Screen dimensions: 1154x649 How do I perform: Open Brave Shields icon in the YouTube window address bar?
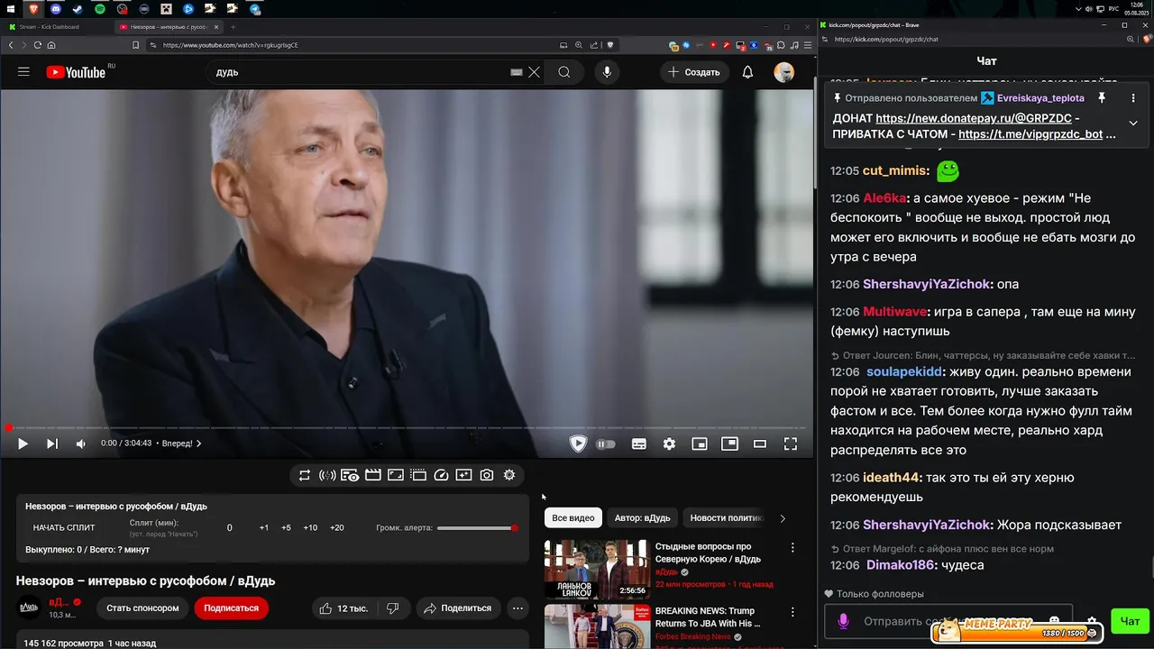tap(609, 45)
